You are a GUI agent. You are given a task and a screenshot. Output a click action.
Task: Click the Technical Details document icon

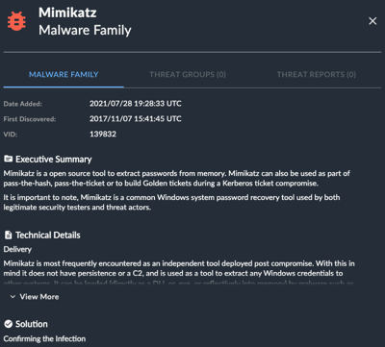pos(9,235)
